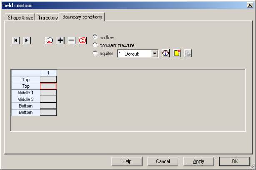Viewport: 256px width, 170px height.
Task: Click column header 1 in the table
Action: pos(48,73)
